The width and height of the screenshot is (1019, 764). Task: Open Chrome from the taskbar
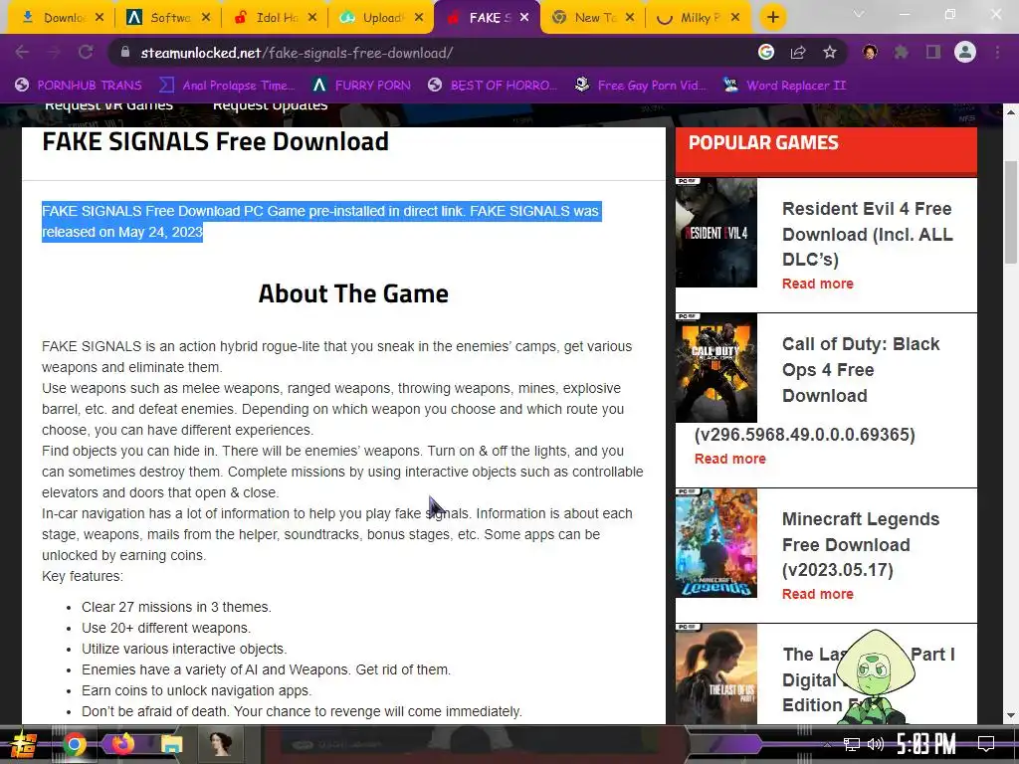tap(74, 744)
